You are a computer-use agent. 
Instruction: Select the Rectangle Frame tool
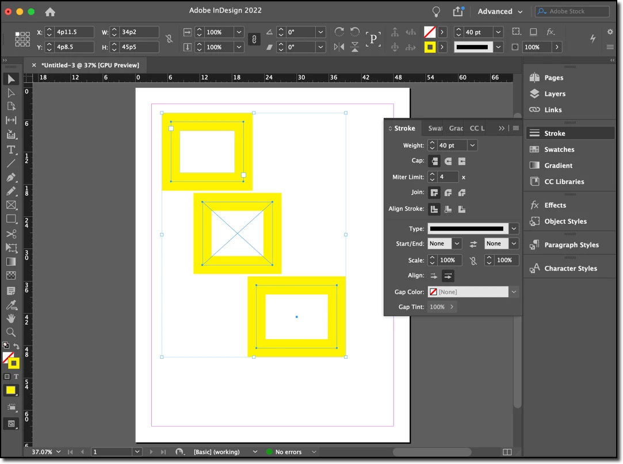pos(11,205)
